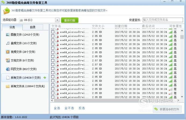The height and width of the screenshot is (120, 186).
Task: Close the recovery tool window
Action: click(181, 1)
